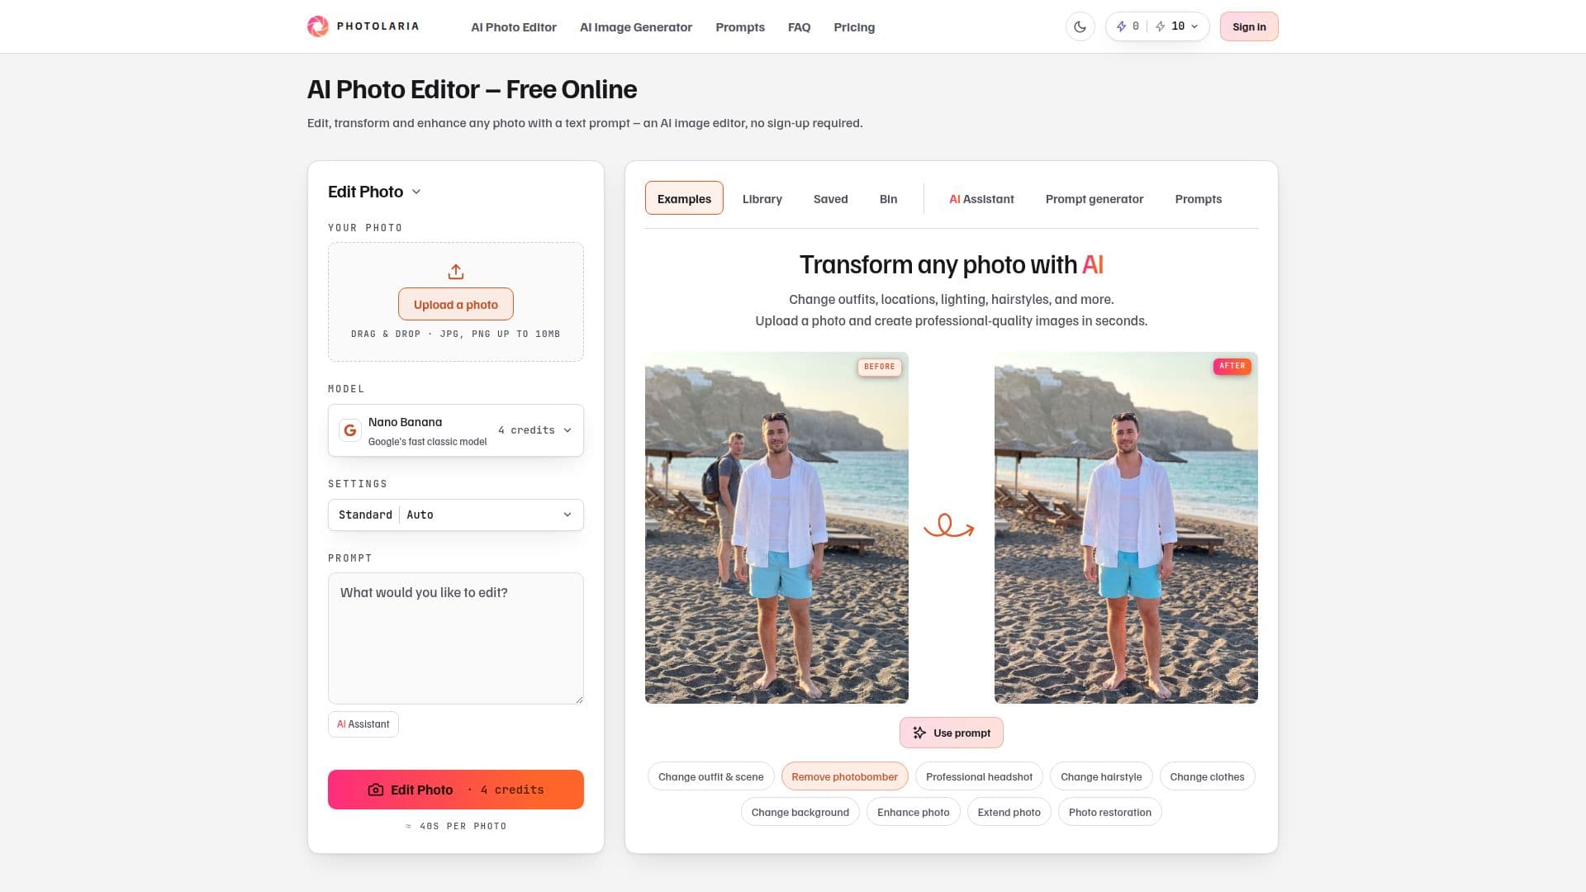Open the Standard Auto settings dropdown
Image resolution: width=1586 pixels, height=892 pixels.
point(456,515)
